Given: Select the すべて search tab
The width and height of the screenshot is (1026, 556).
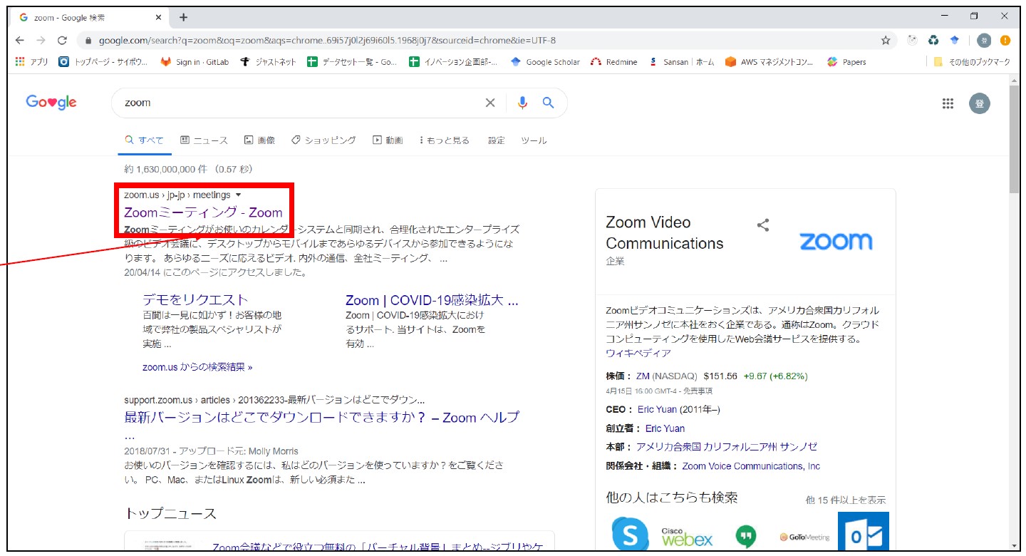Looking at the screenshot, I should coord(145,140).
